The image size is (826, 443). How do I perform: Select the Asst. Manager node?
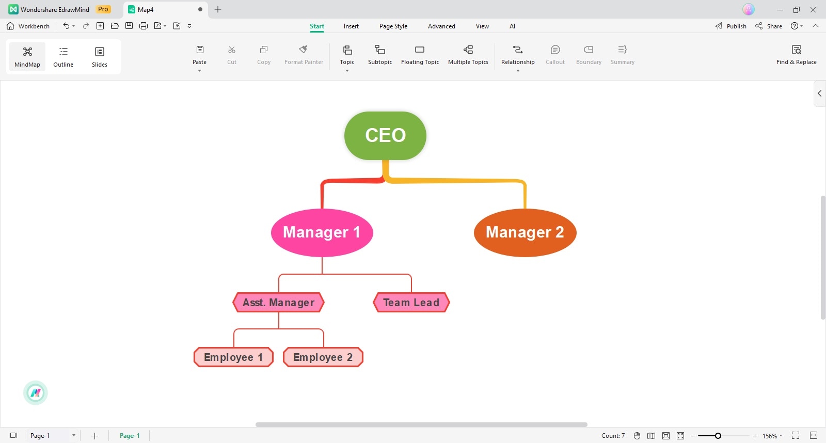(279, 303)
